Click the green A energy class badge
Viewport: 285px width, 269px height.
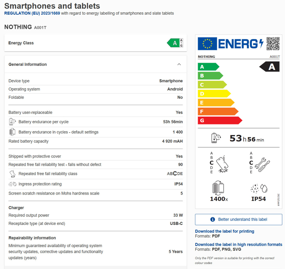(175, 43)
